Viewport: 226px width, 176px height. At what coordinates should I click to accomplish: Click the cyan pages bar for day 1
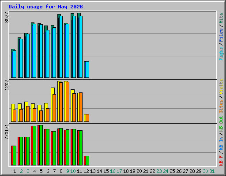click(15, 64)
